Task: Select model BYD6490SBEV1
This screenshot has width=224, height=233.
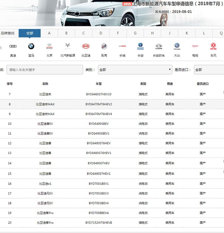Action: coord(99,134)
